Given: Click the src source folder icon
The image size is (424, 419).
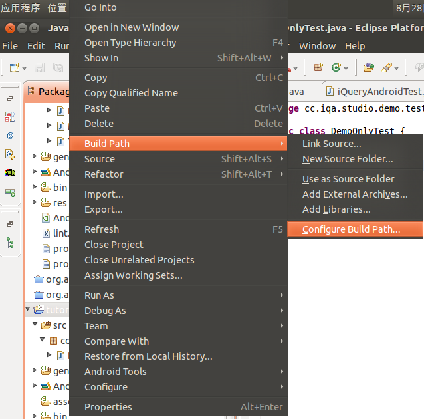Looking at the screenshot, I should 46,325.
